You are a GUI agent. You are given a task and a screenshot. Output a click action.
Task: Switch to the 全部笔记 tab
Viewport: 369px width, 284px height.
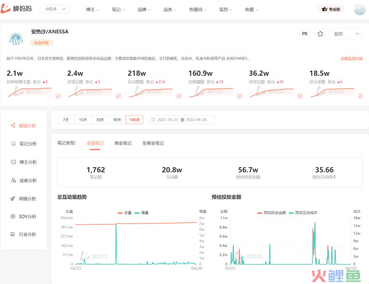[95, 143]
